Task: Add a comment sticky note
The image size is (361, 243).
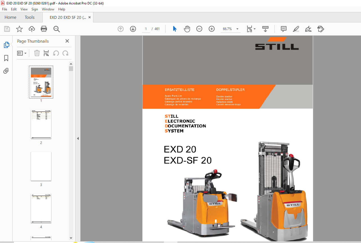Action: coord(284,29)
